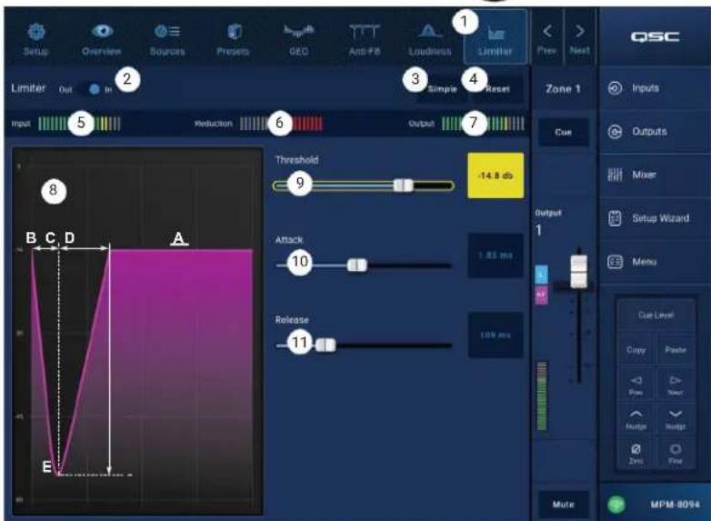This screenshot has height=521, width=711.
Task: Switch to Simple limiter mode
Action: [x=442, y=89]
